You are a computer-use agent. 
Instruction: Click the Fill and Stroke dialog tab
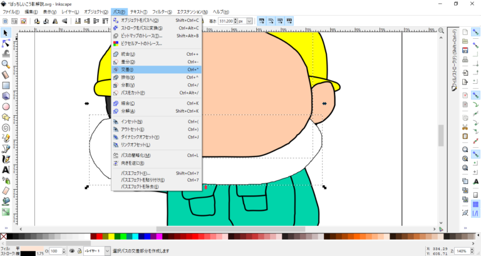[x=455, y=60]
